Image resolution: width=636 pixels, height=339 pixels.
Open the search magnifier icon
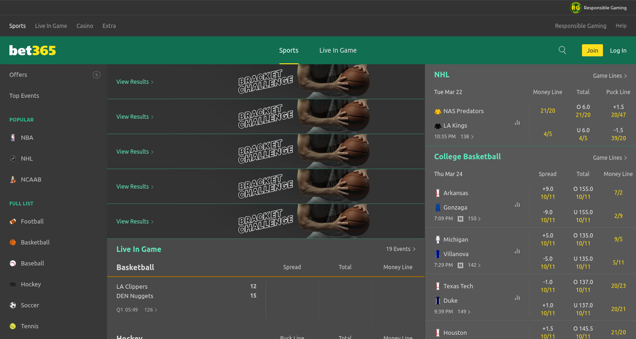[562, 50]
